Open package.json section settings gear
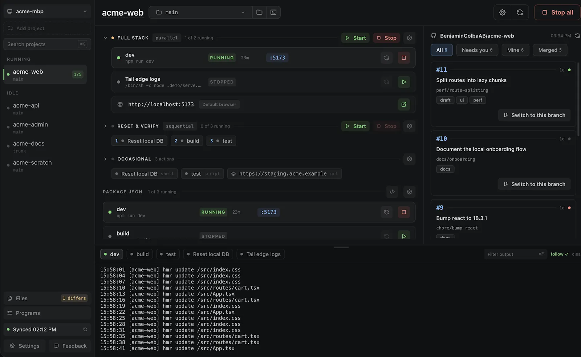 [409, 192]
